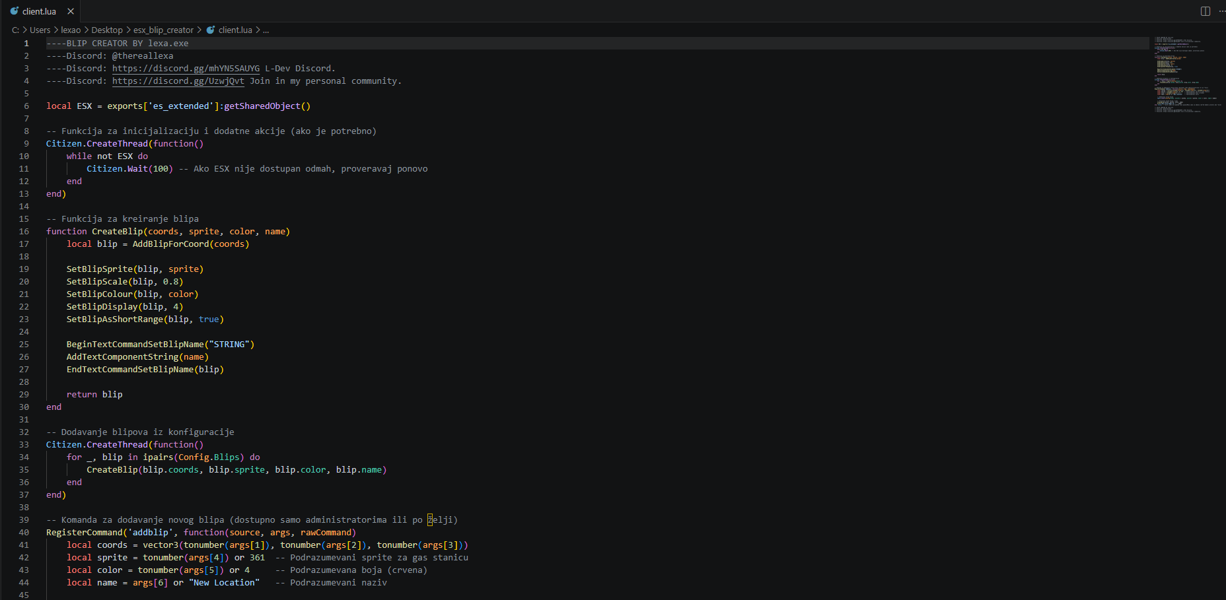Click 'SetBlipColour(blip, color)' line
Screen dimensions: 1226x600
132,294
